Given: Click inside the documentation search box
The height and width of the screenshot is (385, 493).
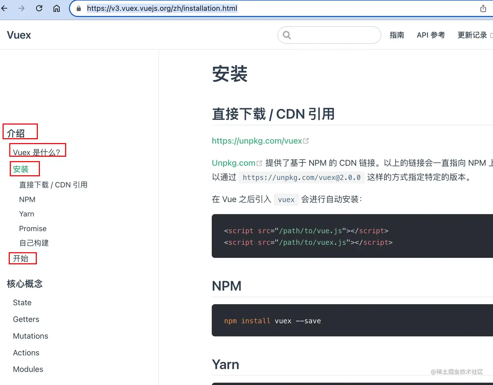Looking at the screenshot, I should tap(329, 35).
